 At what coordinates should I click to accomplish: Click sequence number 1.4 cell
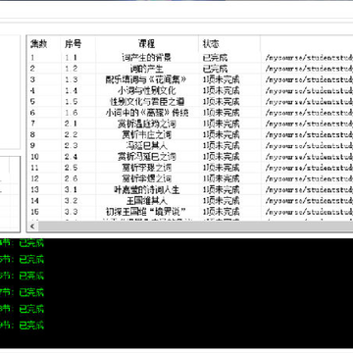pyautogui.click(x=71, y=91)
